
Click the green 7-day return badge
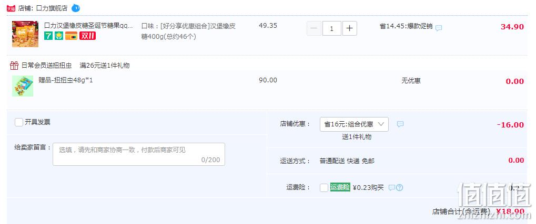(48, 36)
